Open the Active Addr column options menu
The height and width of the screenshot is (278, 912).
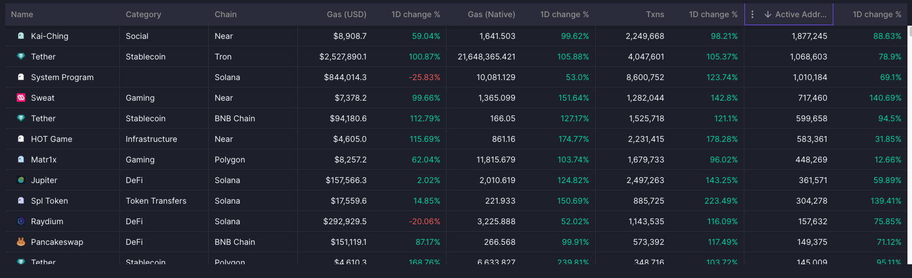point(752,14)
